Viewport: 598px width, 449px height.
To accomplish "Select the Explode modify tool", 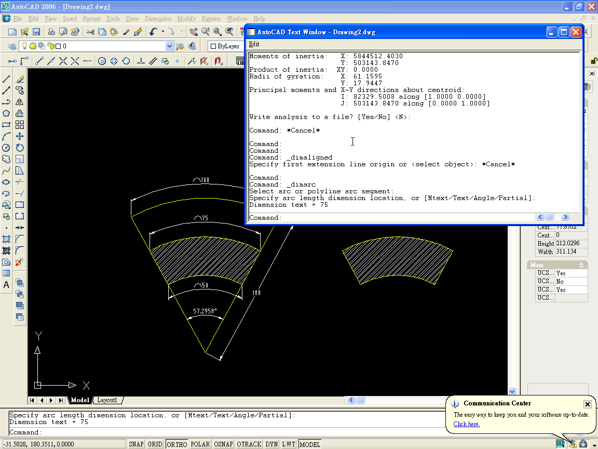I will [20, 262].
